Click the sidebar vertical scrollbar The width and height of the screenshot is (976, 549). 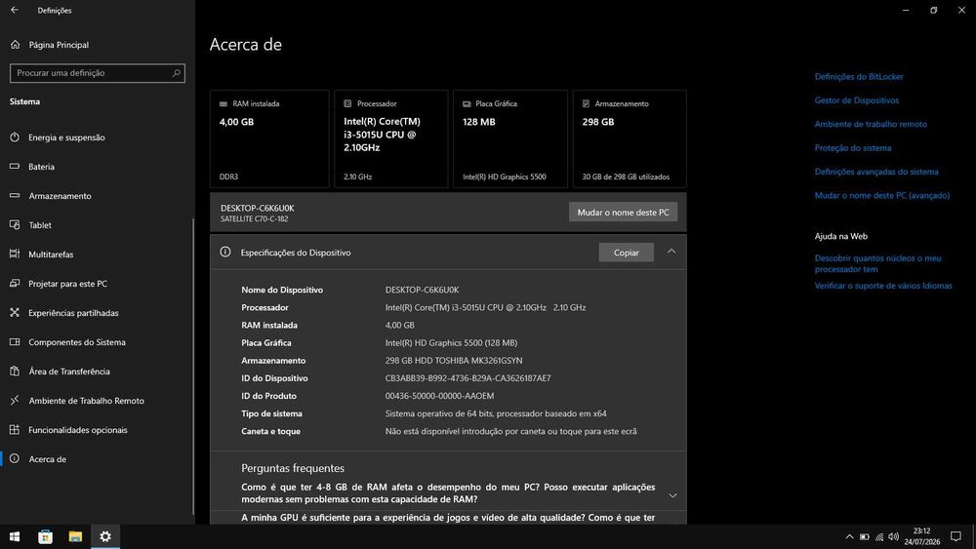click(x=193, y=367)
